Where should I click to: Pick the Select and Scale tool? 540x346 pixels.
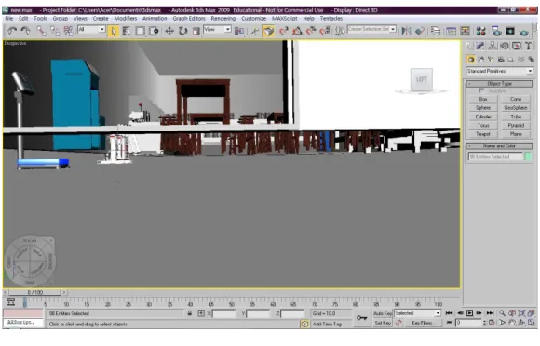click(x=196, y=32)
